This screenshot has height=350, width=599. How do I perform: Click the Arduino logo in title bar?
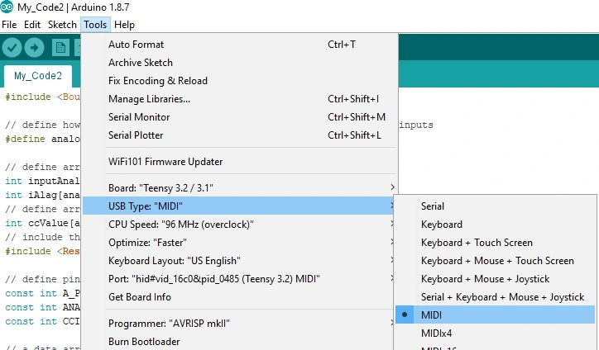click(7, 8)
